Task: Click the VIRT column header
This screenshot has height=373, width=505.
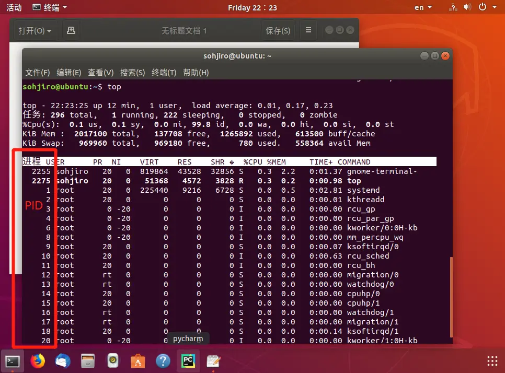Action: tap(149, 162)
